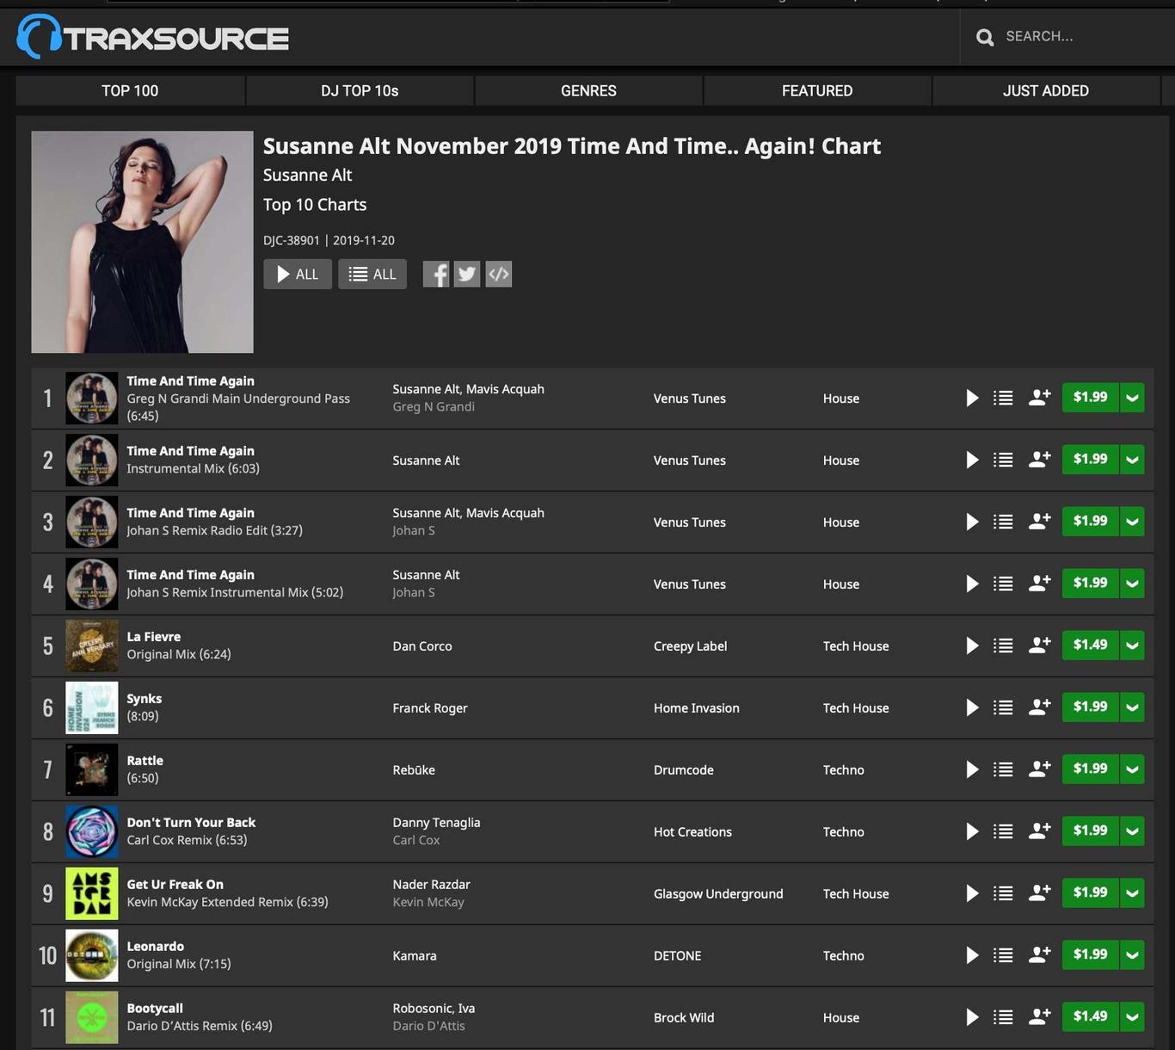Screen dimensions: 1175x1050
Task: Play track 1 Greg N Grandi Main Underground Pass
Action: (972, 398)
